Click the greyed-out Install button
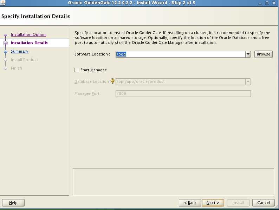Image resolution: width=279 pixels, height=210 pixels. 238,203
